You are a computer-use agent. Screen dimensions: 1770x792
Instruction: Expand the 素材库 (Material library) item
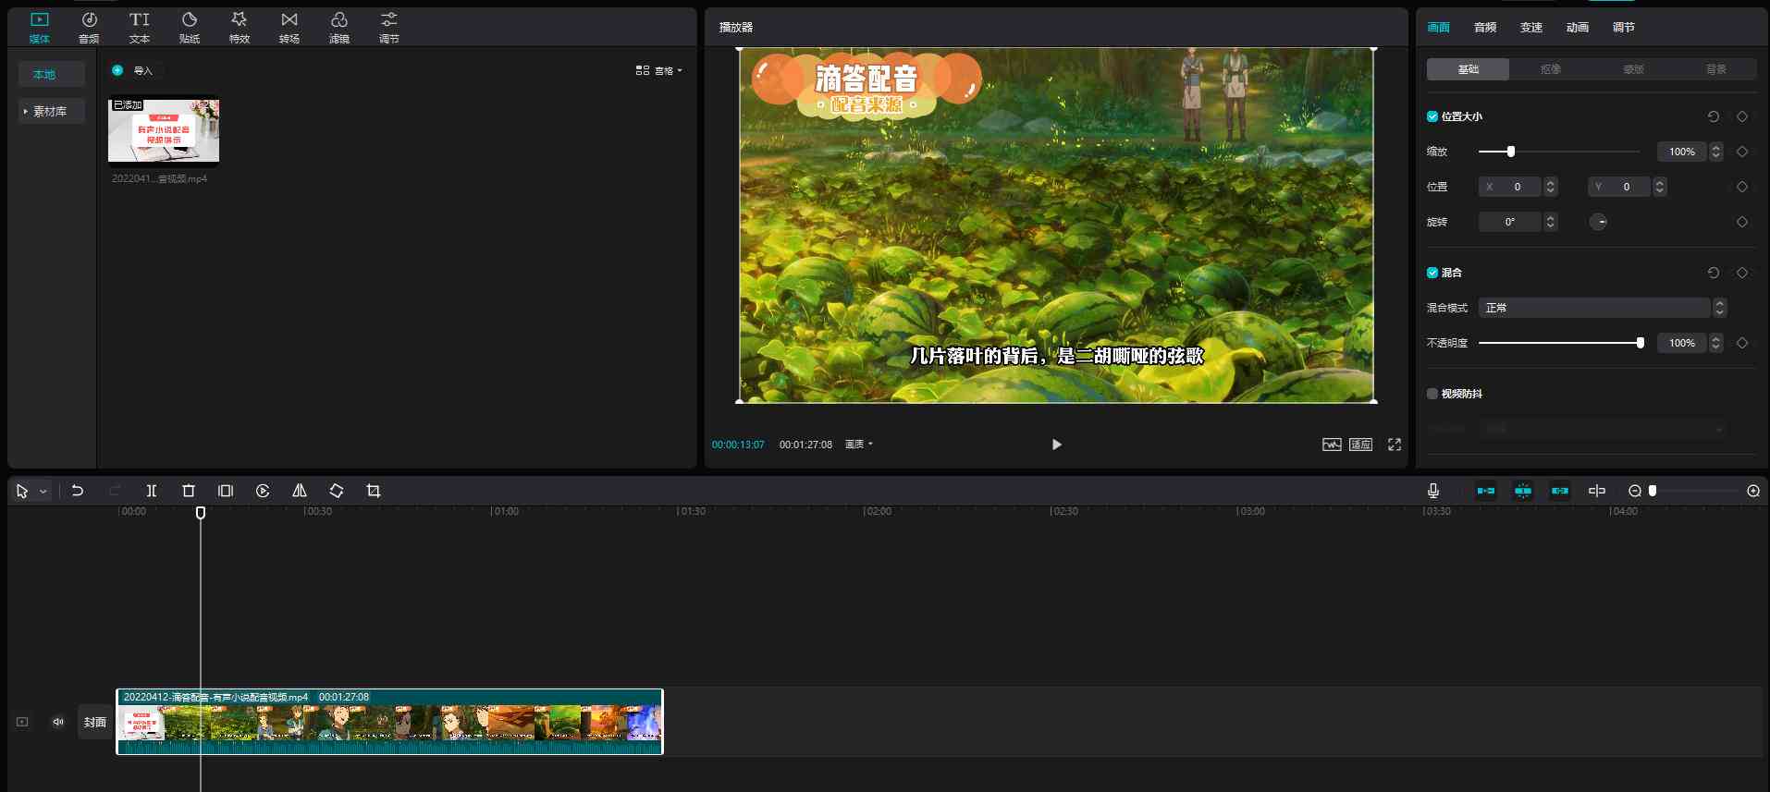point(51,111)
